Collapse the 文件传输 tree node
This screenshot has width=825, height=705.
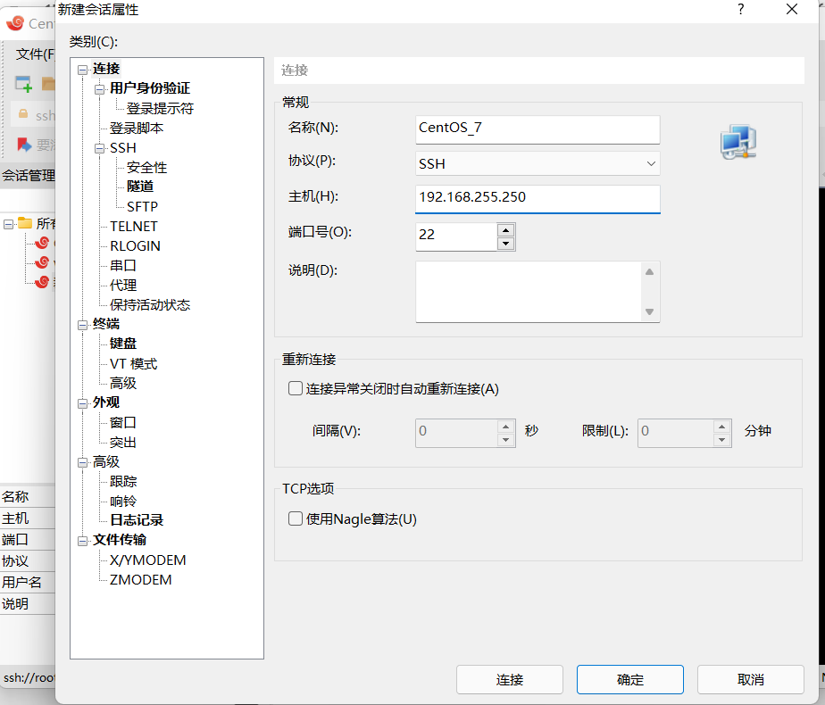(83, 541)
